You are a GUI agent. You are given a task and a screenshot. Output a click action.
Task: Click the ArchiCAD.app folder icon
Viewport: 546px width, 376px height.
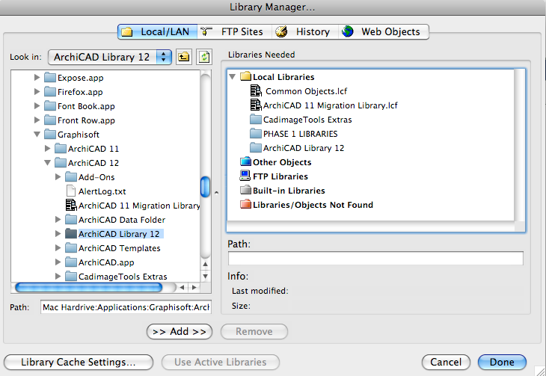coord(71,262)
